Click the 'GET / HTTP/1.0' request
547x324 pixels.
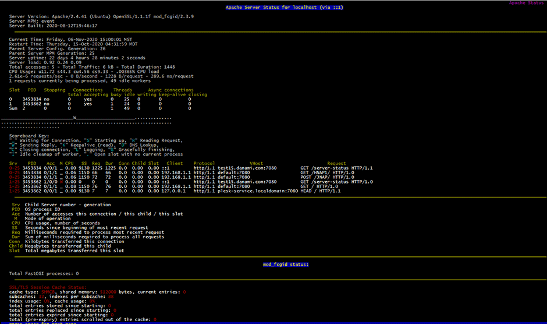[319, 186]
